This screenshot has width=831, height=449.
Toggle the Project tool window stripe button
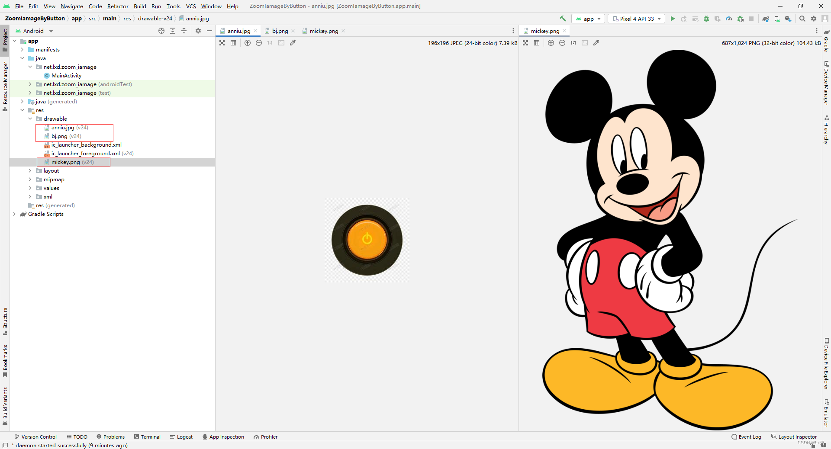tap(5, 40)
